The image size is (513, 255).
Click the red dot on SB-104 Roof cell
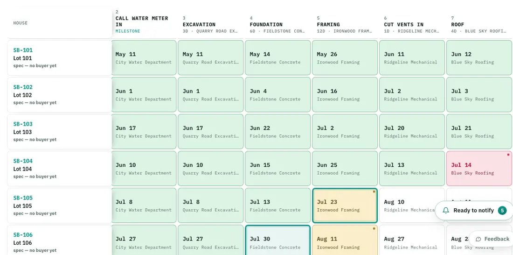[508, 155]
